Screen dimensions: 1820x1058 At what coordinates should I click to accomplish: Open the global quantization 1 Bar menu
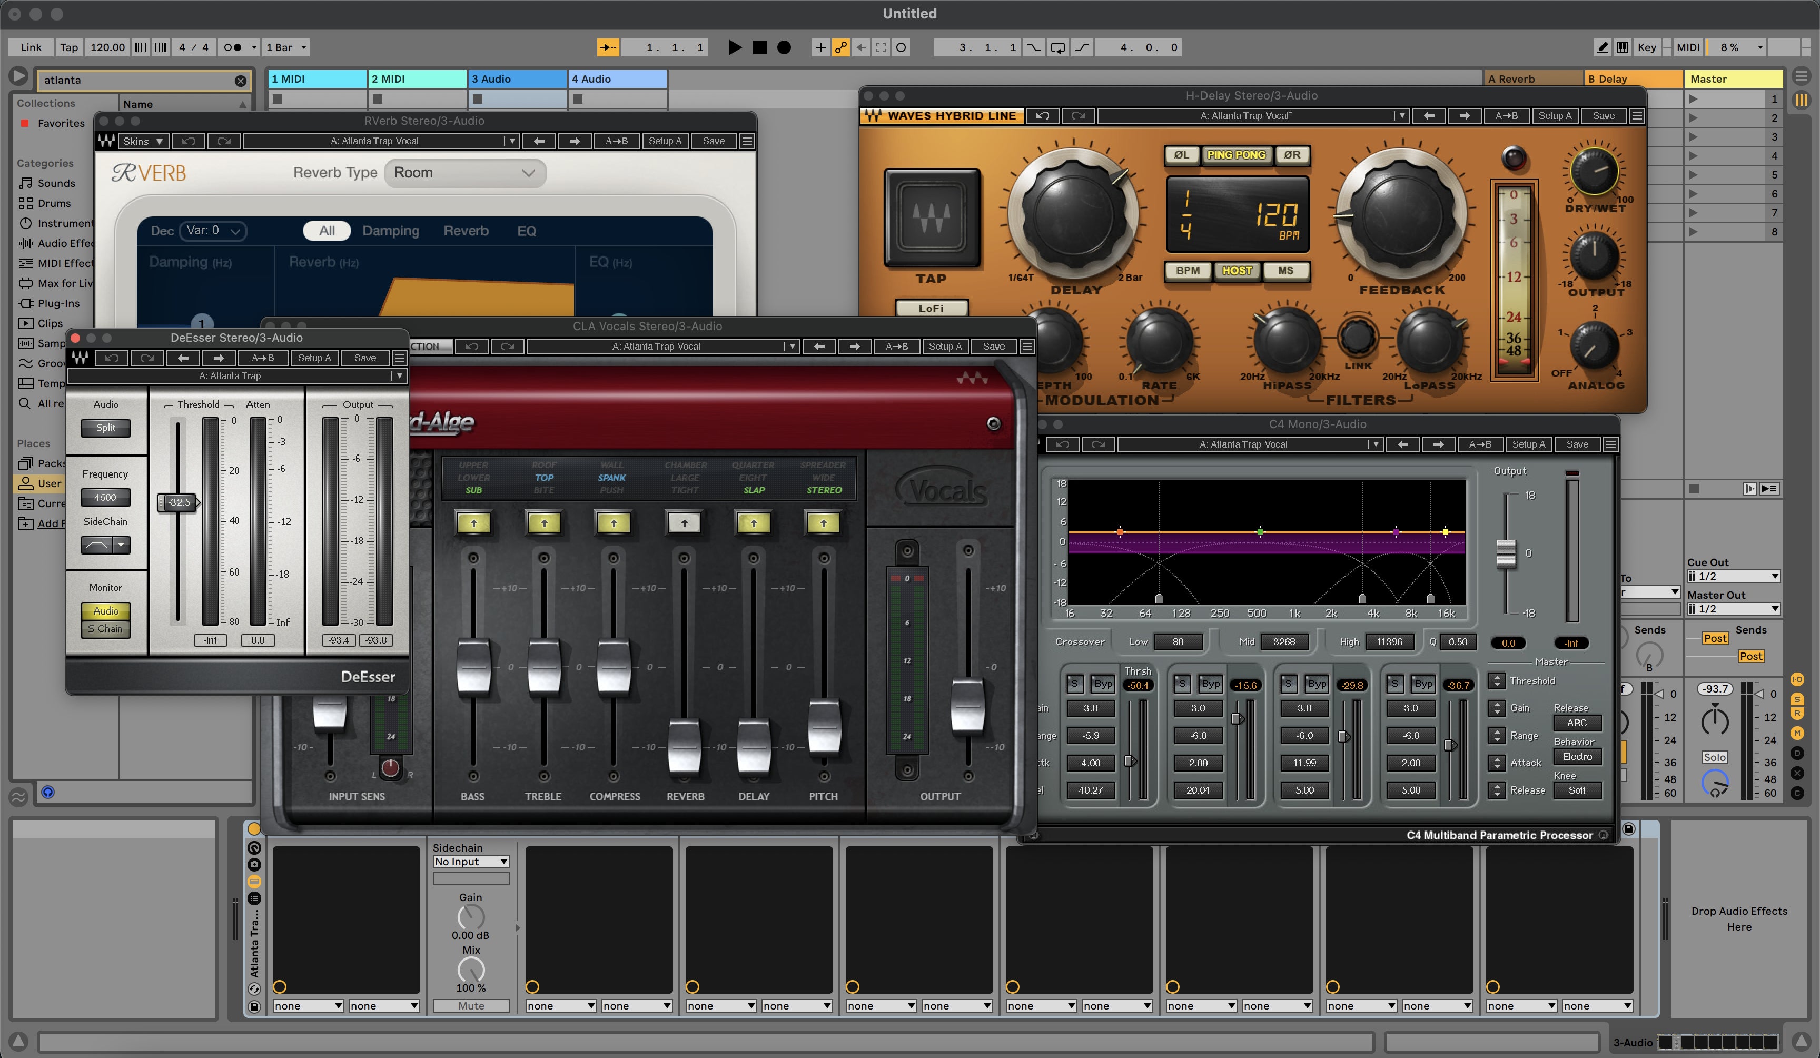[286, 48]
